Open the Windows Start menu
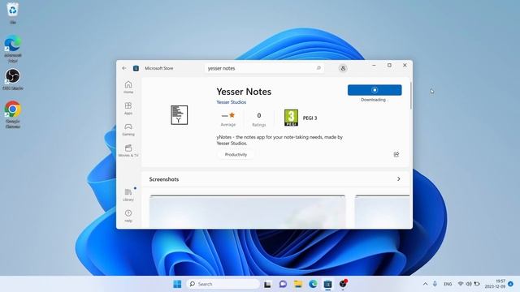This screenshot has width=520, height=292. pyautogui.click(x=177, y=284)
